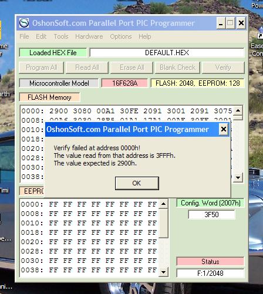Screen dimensions: 263x294
Task: Click the Config. Word (2007h) label
Action: point(211,203)
